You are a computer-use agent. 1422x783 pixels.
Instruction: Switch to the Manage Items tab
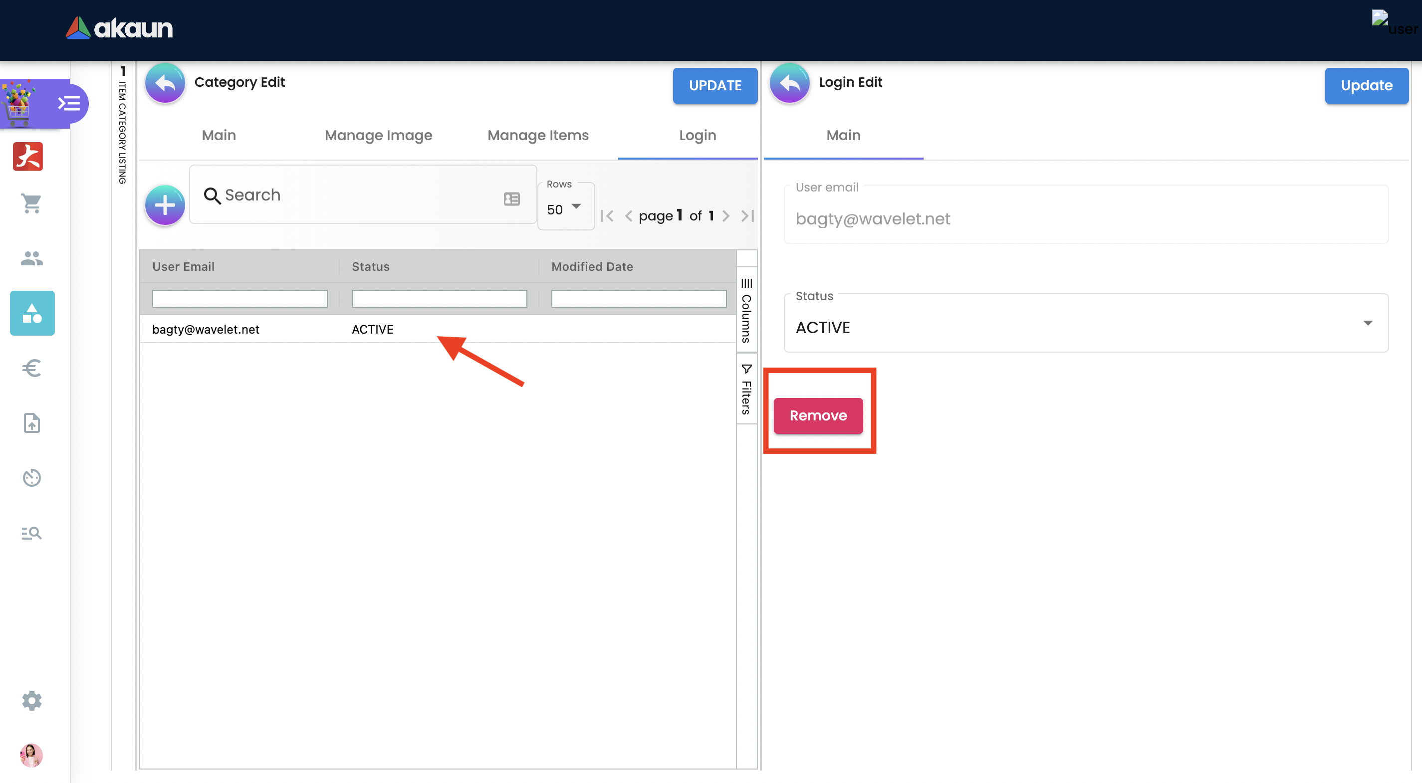(x=538, y=135)
